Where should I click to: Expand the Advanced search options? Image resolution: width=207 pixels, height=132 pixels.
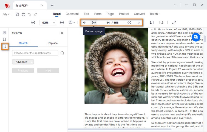[x=23, y=62]
